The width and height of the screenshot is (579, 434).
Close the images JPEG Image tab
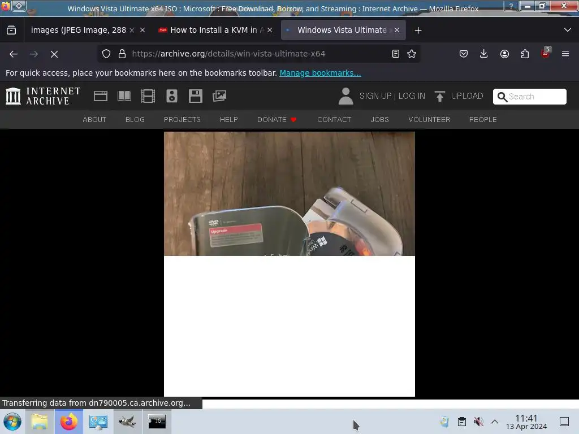pyautogui.click(x=142, y=31)
